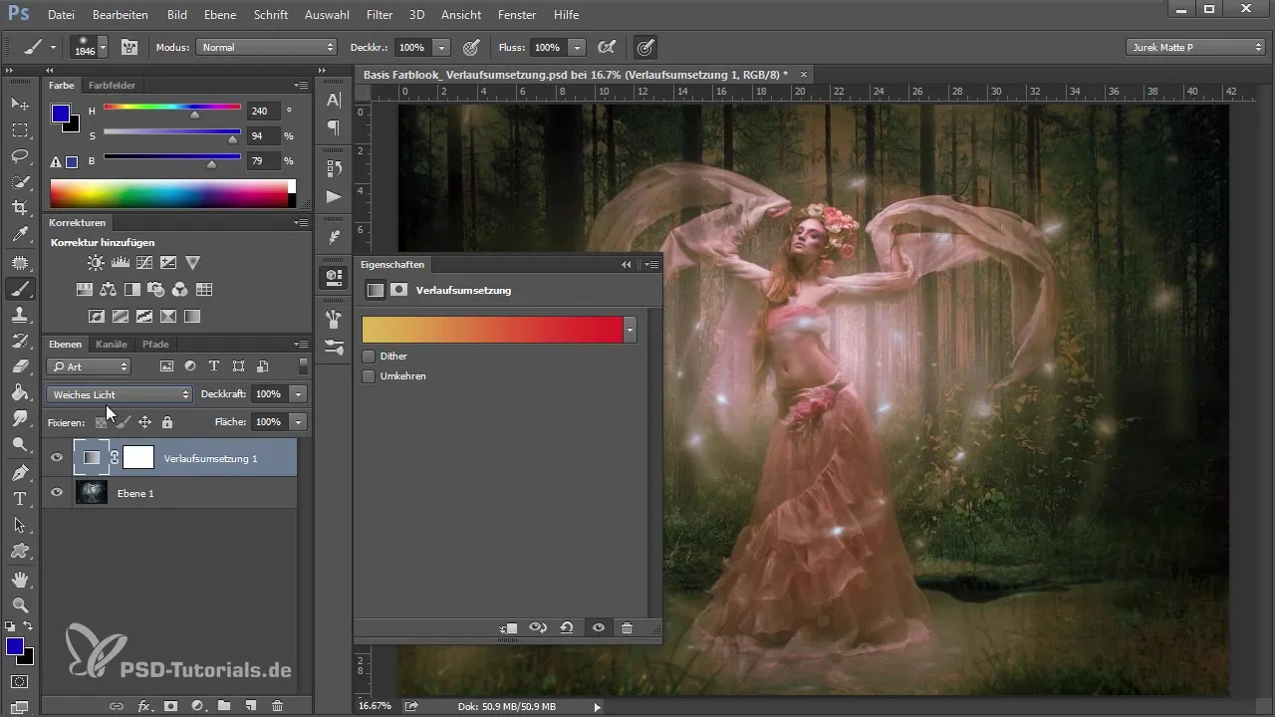Viewport: 1275px width, 717px height.
Task: Open the Filter menu
Action: tap(379, 15)
